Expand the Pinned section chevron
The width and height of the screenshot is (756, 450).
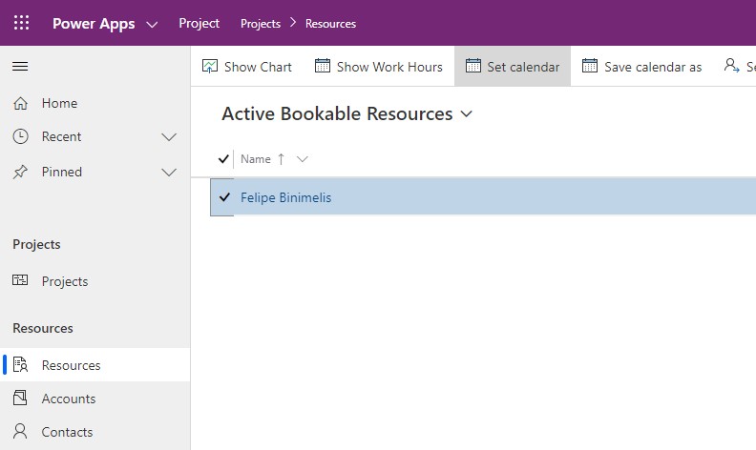(x=169, y=172)
